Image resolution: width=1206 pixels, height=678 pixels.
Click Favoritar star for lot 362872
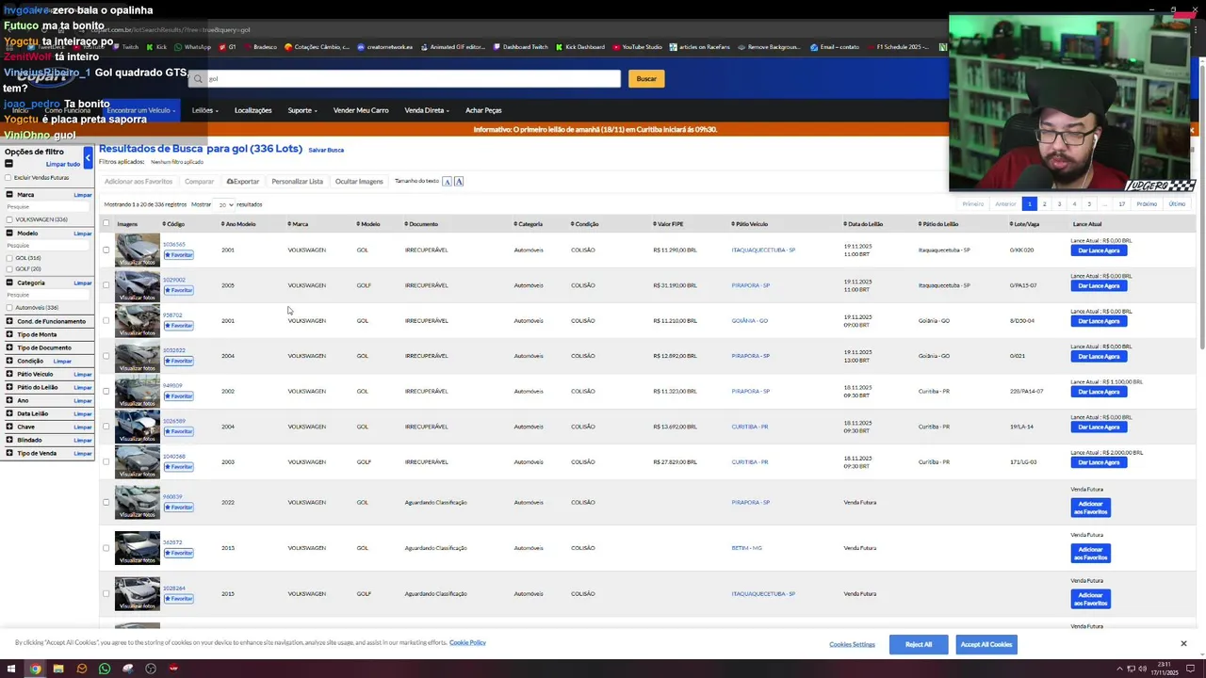coord(179,553)
